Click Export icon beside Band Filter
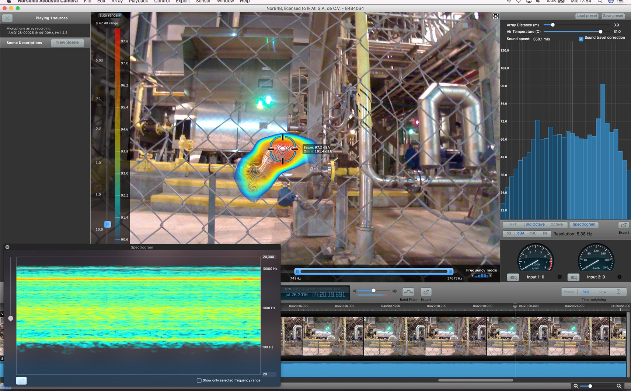Screen dimensions: 631x391 point(426,292)
